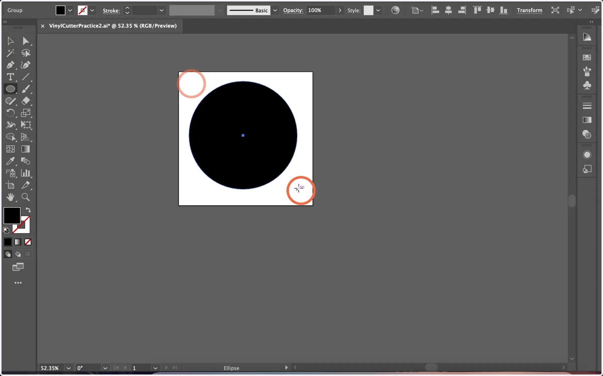Set paint mode to Color
603x376 pixels.
(8, 242)
